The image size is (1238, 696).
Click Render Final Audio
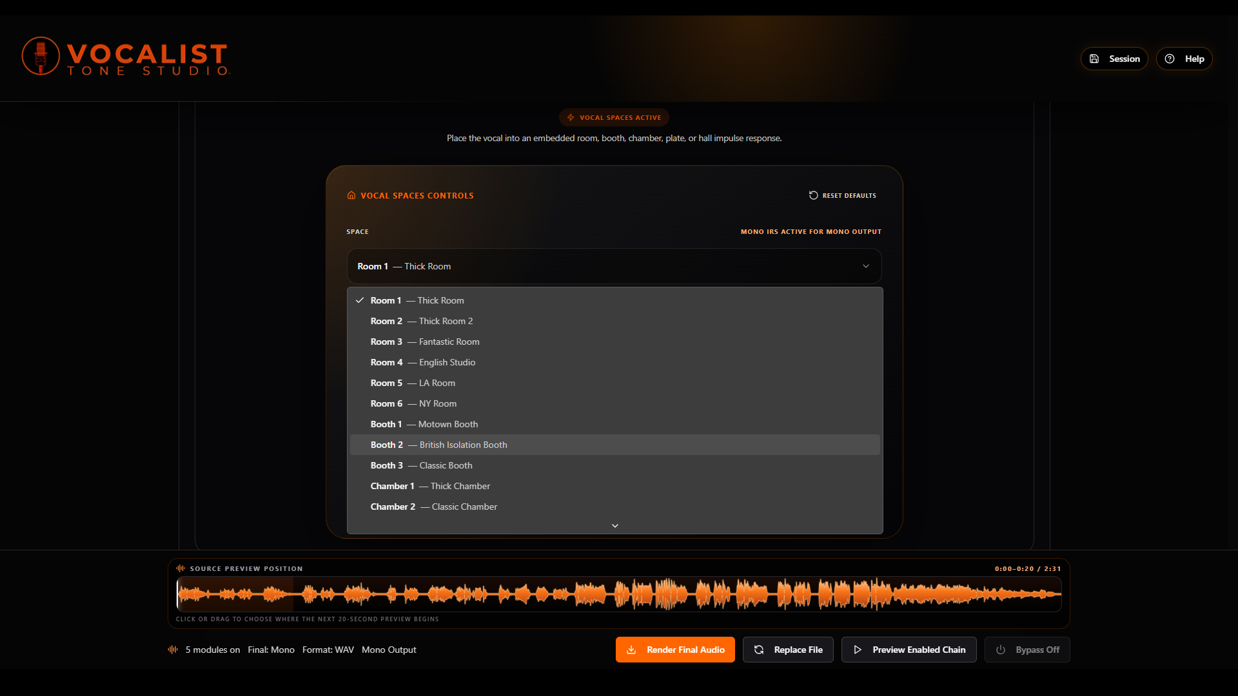(675, 650)
